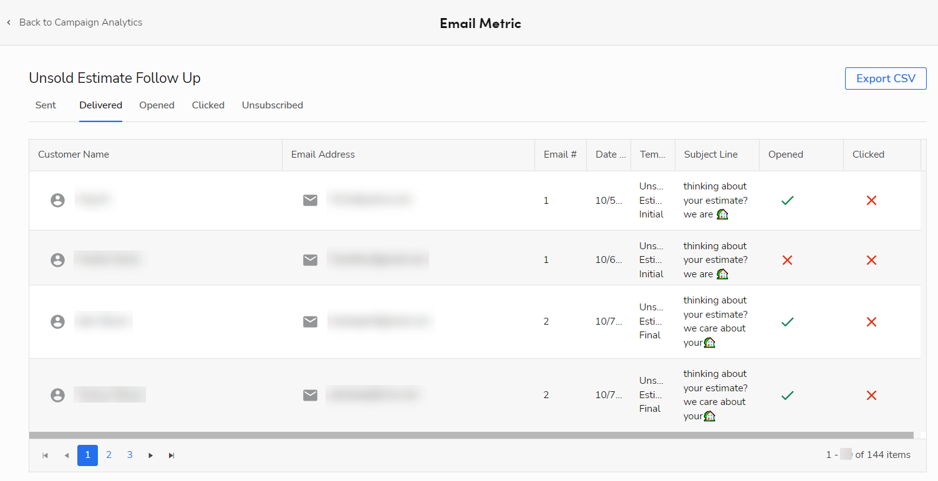Open the Opened tab
The height and width of the screenshot is (481, 938).
point(157,105)
